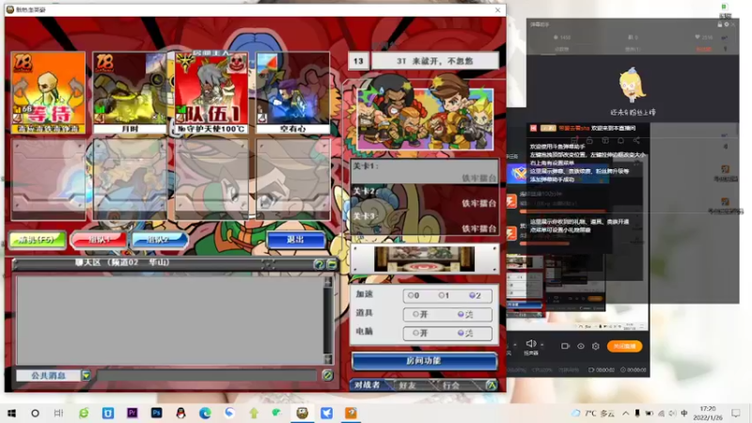This screenshot has width=752, height=423.
Task: Open Task View from the taskbar
Action: 58,413
